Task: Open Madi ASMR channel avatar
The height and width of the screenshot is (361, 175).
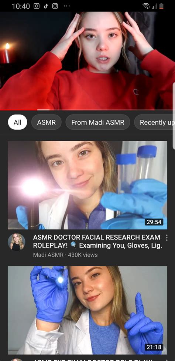Action: pyautogui.click(x=17, y=242)
